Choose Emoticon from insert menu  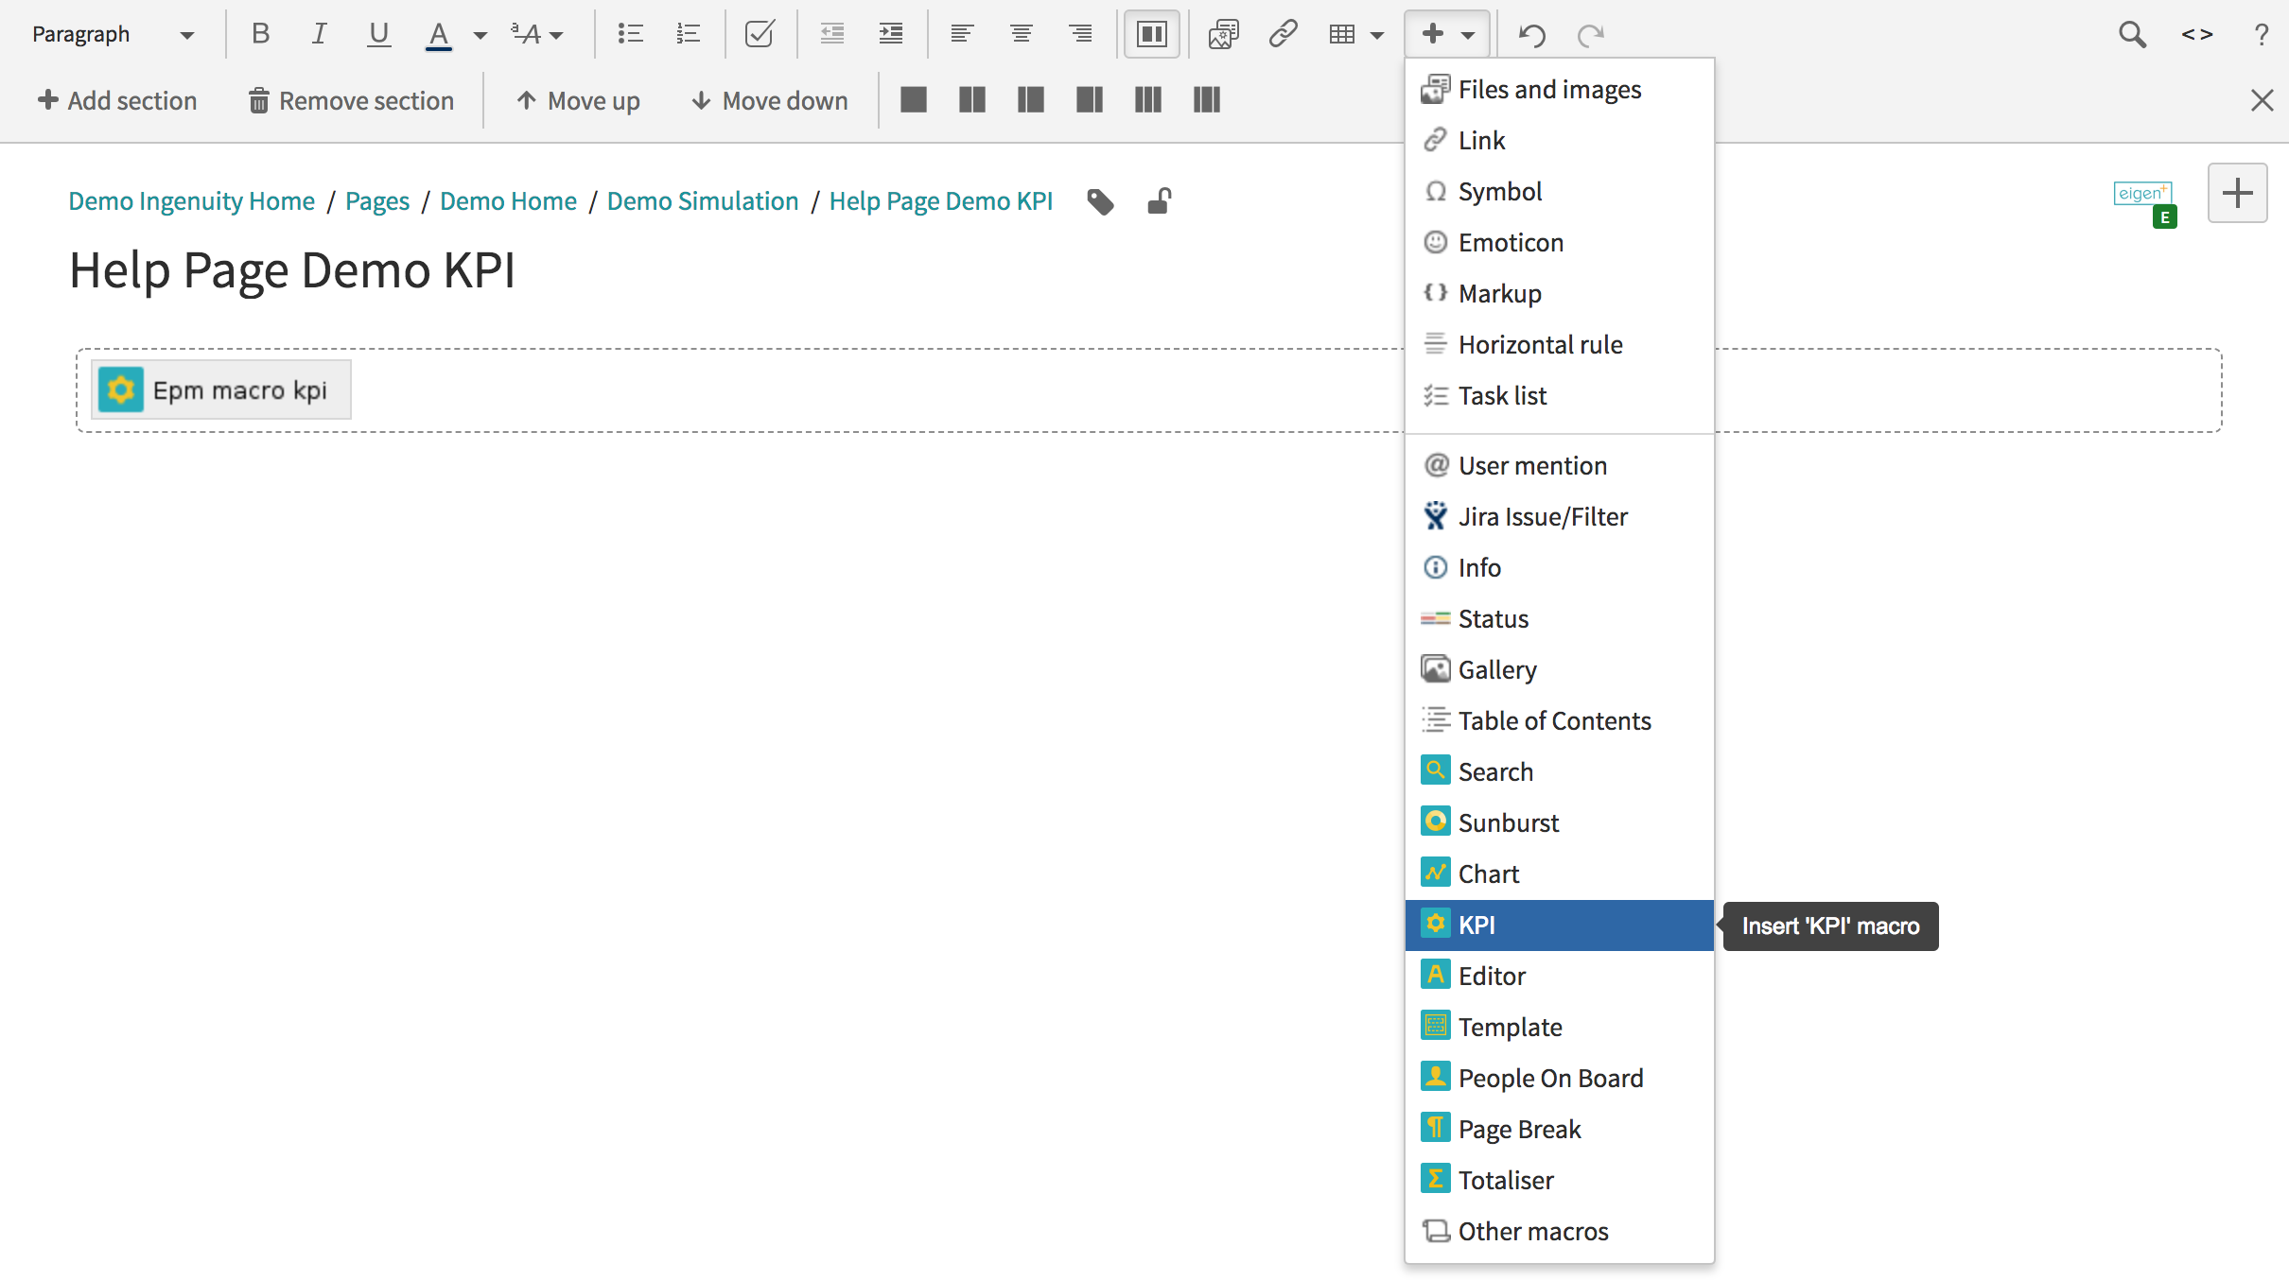(1559, 242)
